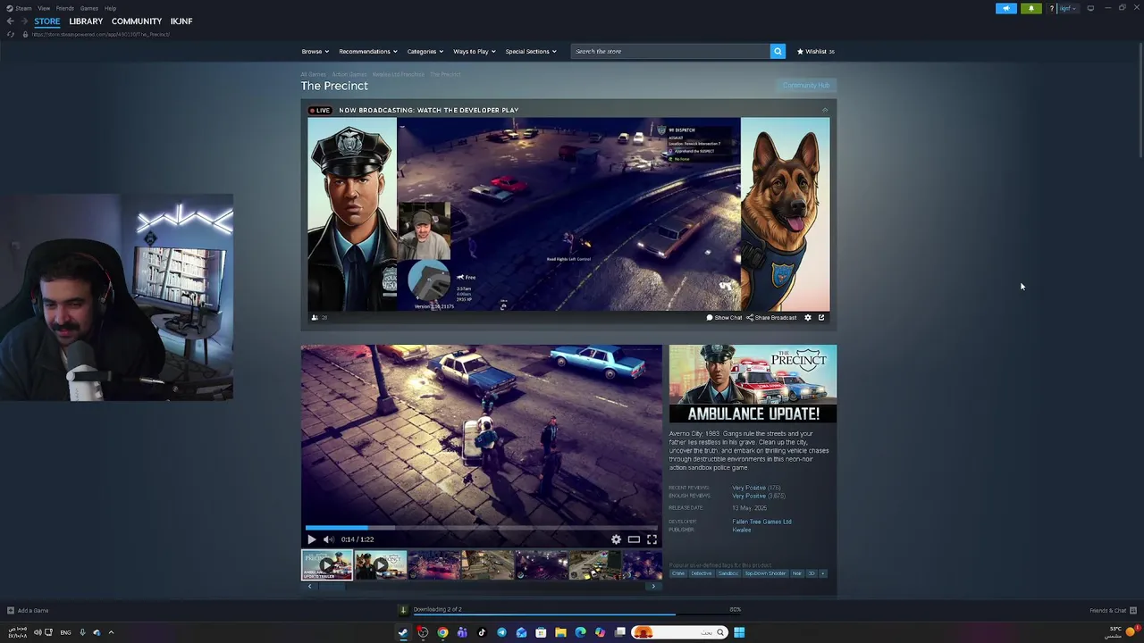Expand the ikjnf account dropdown

[1068, 8]
